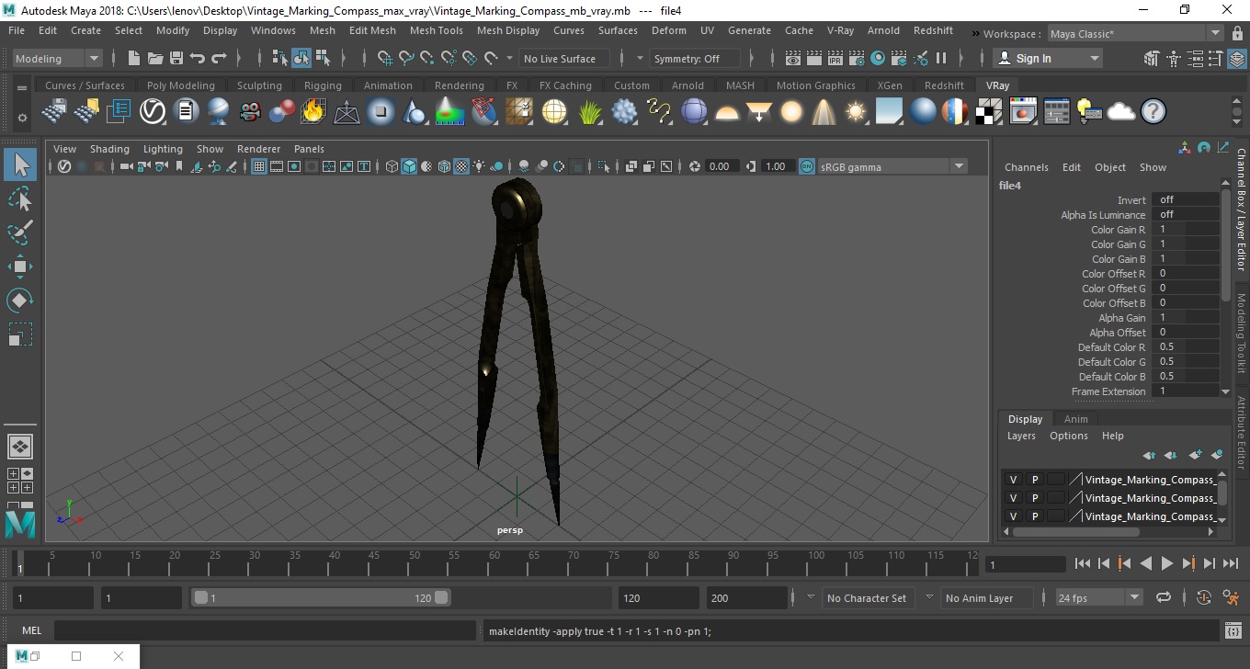Activate the Rotate tool in the toolbox
Screen dimensions: 1250x669
point(20,300)
